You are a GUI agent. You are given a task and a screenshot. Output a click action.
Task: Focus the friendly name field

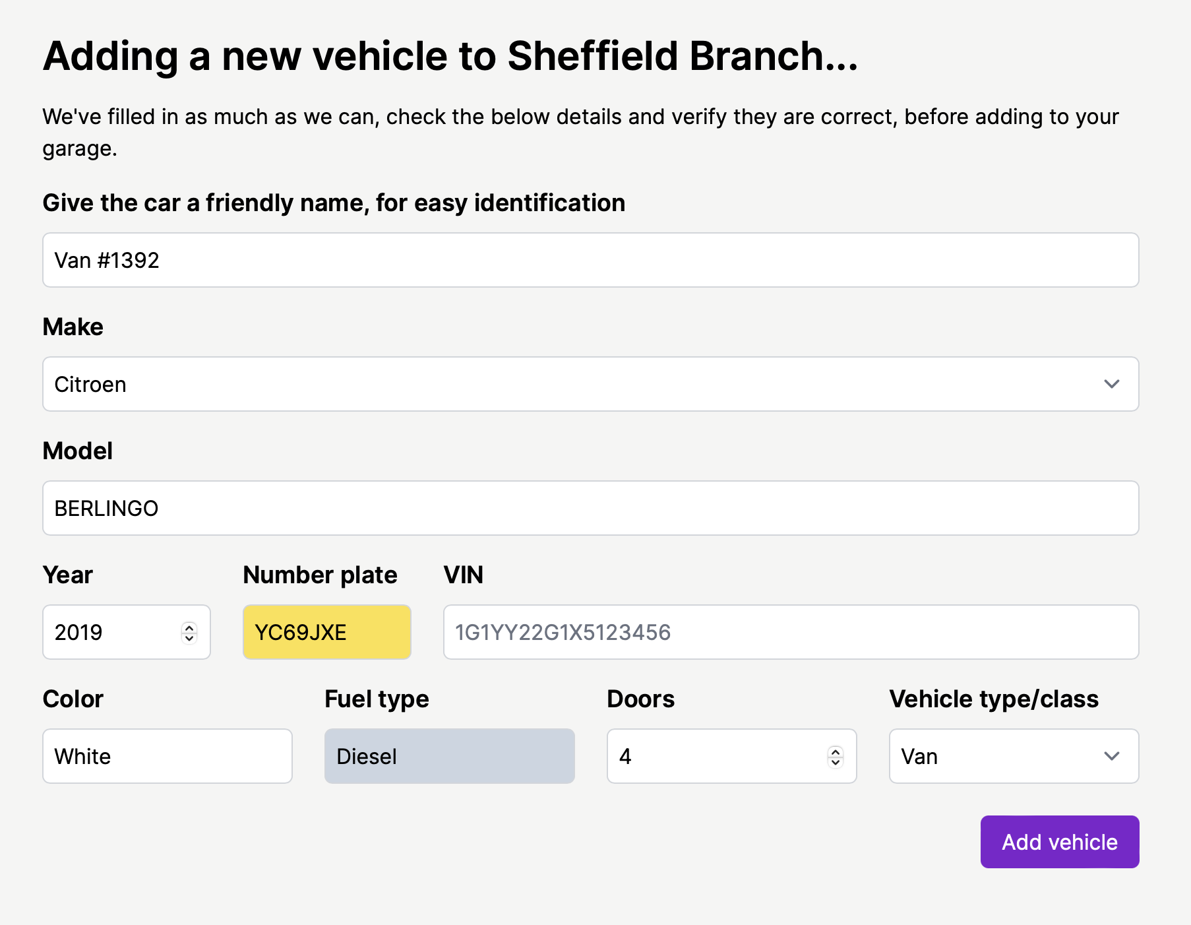point(590,260)
